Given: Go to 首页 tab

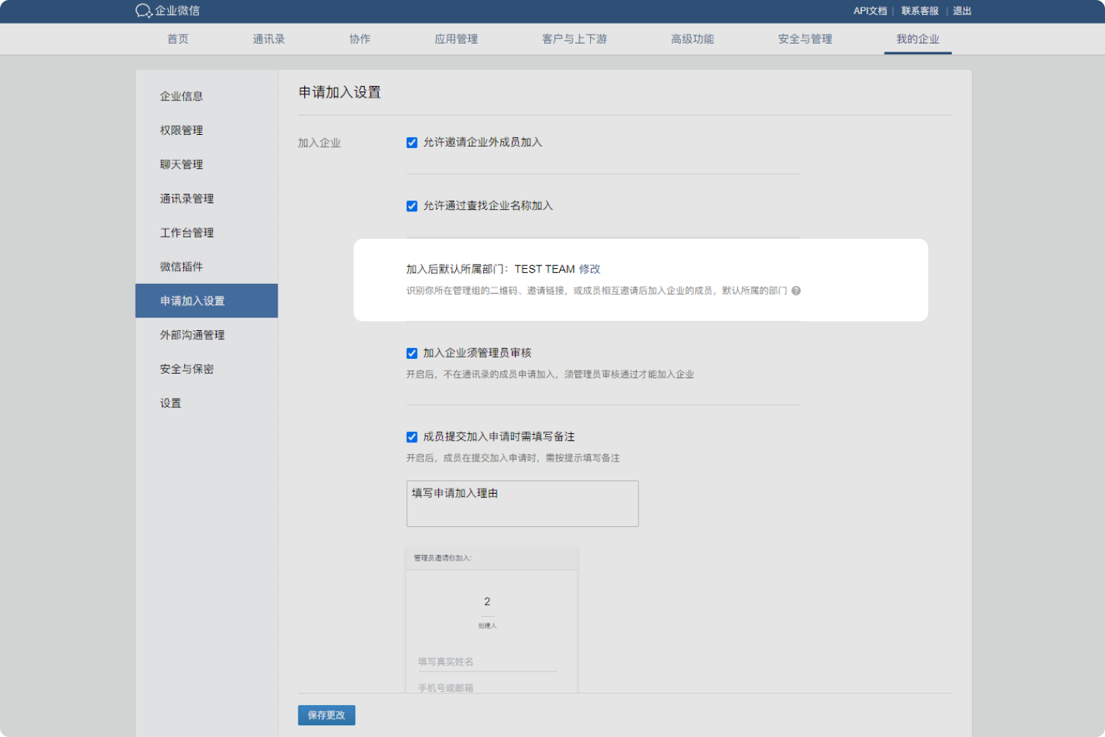Looking at the screenshot, I should coord(178,39).
